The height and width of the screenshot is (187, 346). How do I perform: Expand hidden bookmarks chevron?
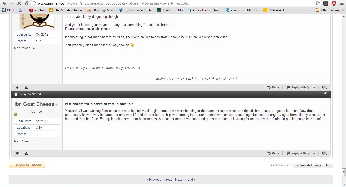point(311,10)
